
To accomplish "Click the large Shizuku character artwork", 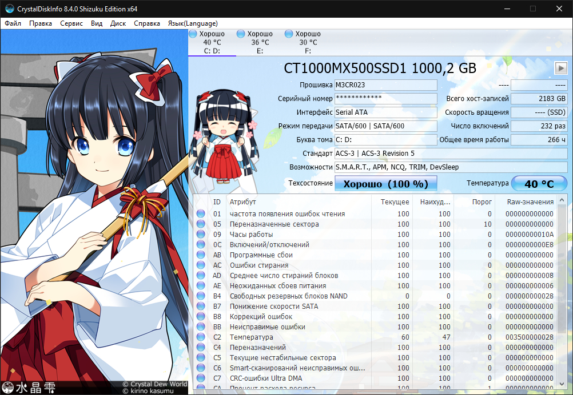I will 94,212.
